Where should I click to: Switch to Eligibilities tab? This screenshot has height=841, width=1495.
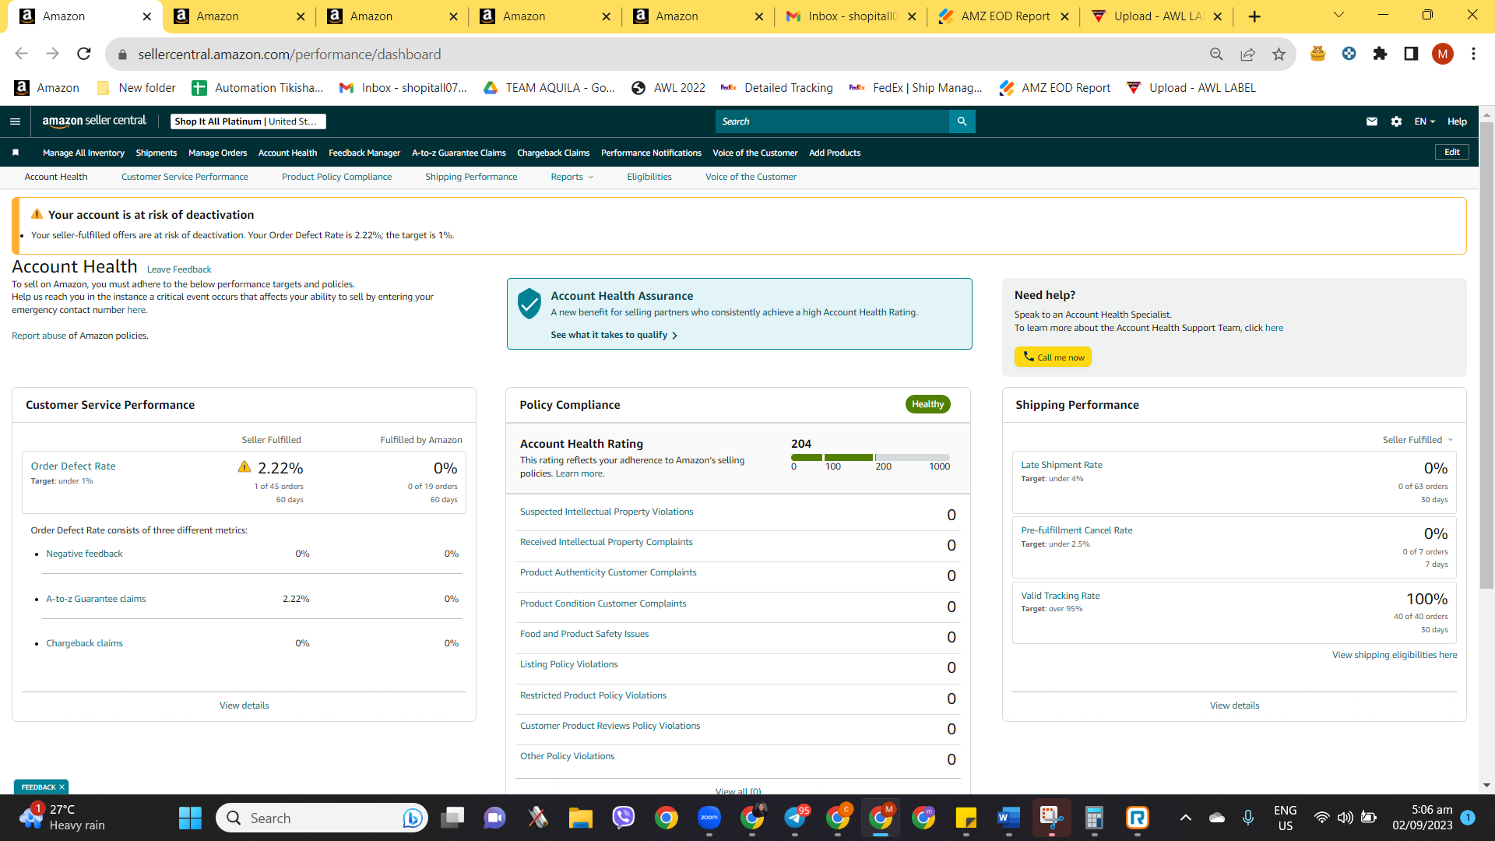coord(649,177)
